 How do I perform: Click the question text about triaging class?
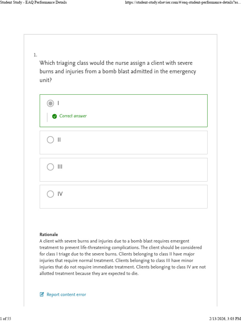[118, 71]
